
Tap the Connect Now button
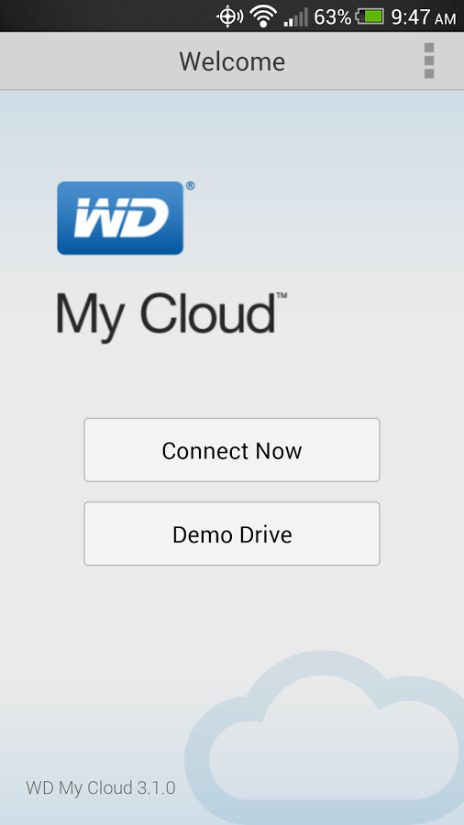(x=232, y=450)
